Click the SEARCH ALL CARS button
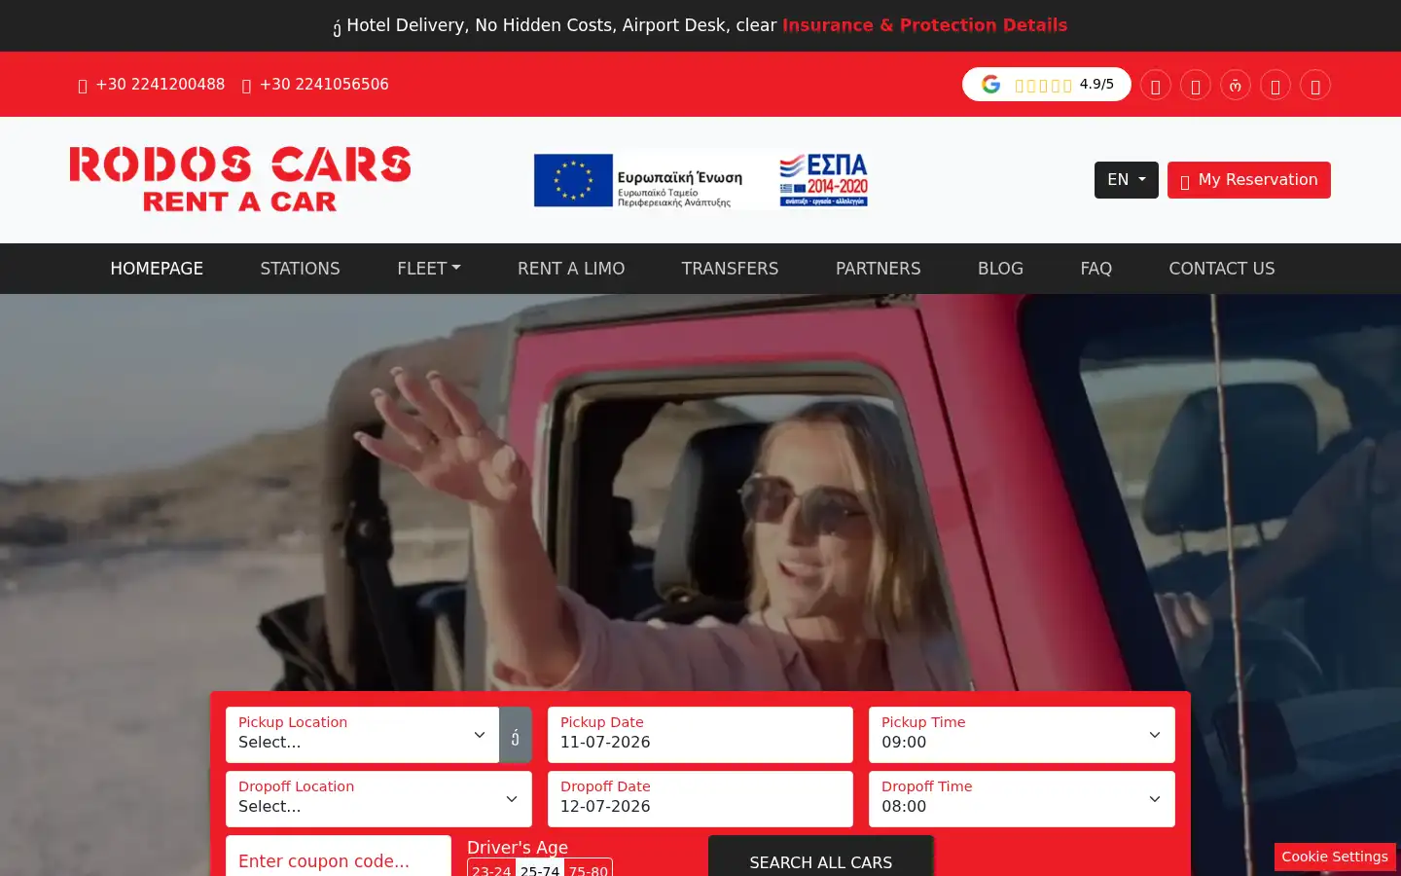The image size is (1401, 876). [820, 858]
